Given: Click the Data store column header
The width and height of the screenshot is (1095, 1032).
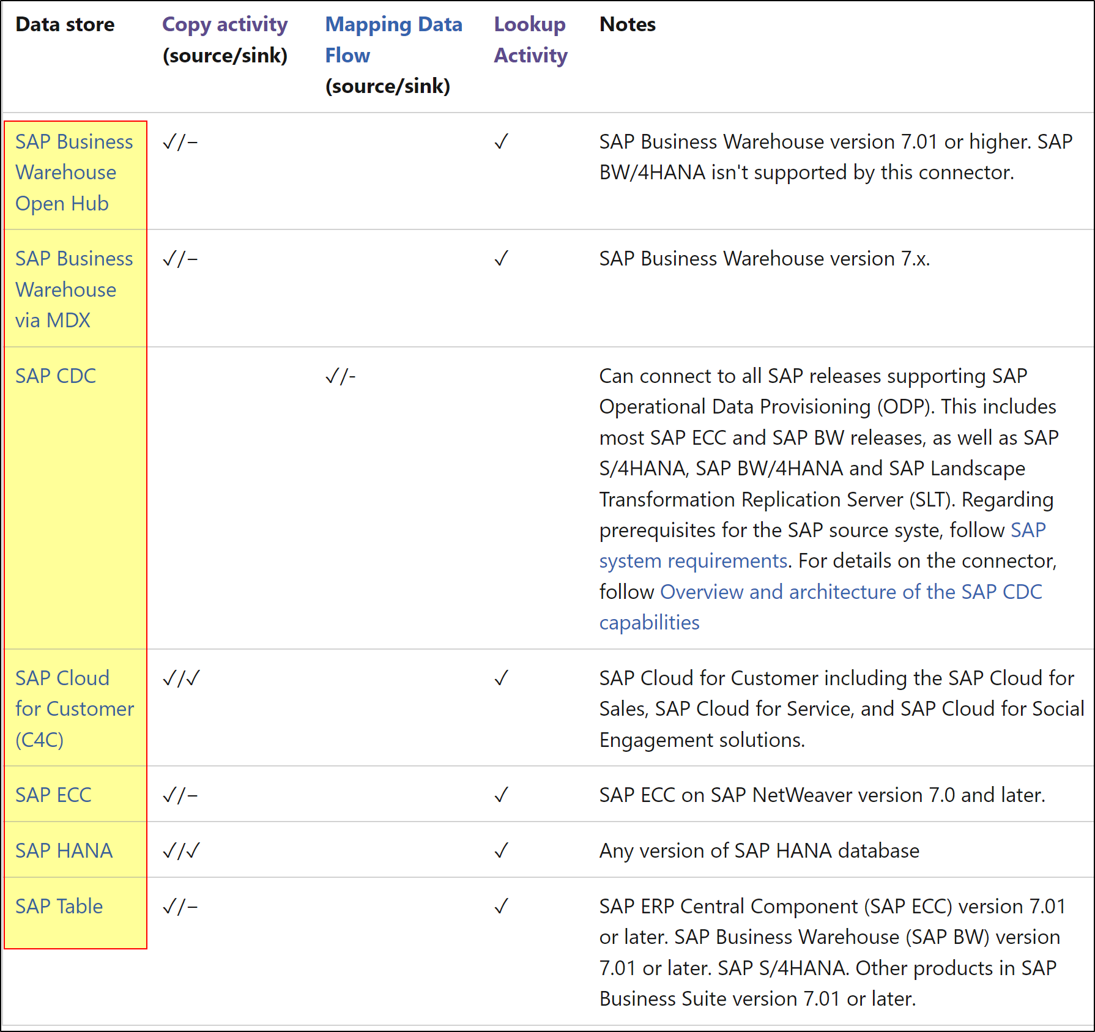Looking at the screenshot, I should click(65, 24).
